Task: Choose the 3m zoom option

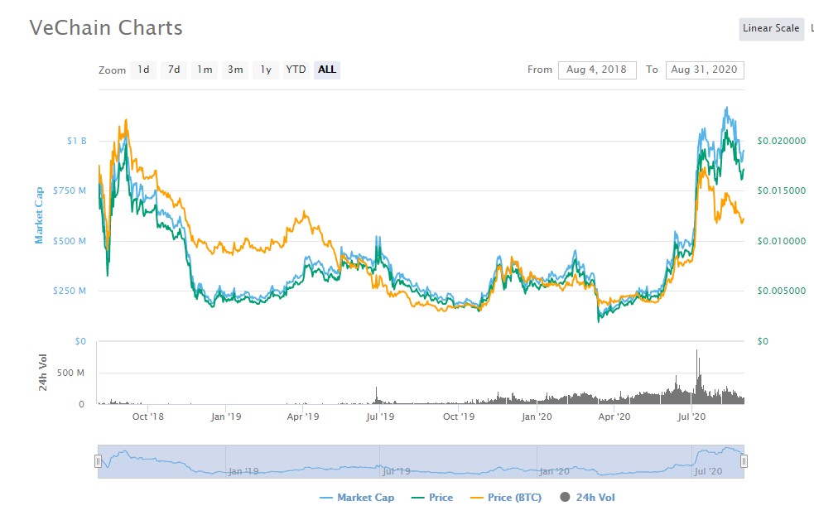Action: pyautogui.click(x=235, y=70)
